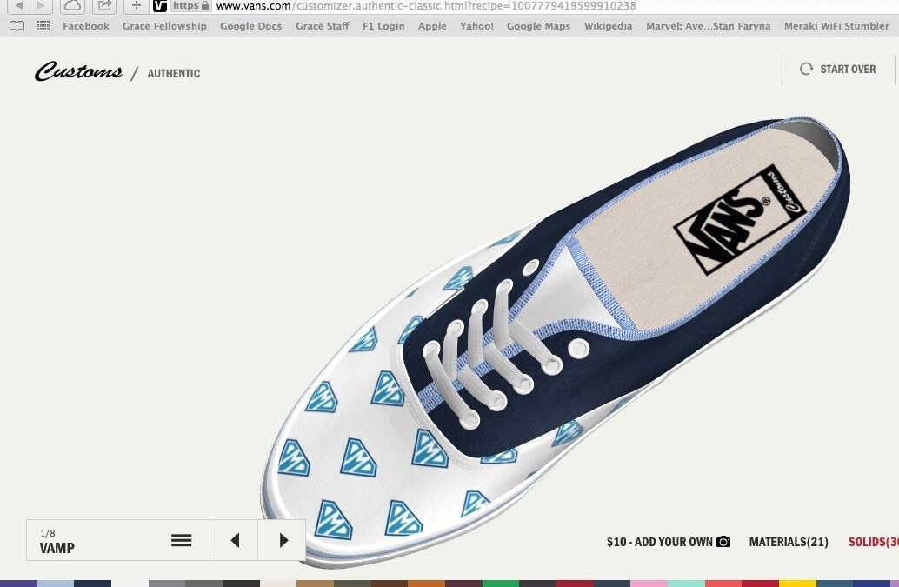The image size is (899, 587).
Task: Click the AUTHENTIC breadcrumb label
Action: pyautogui.click(x=174, y=73)
